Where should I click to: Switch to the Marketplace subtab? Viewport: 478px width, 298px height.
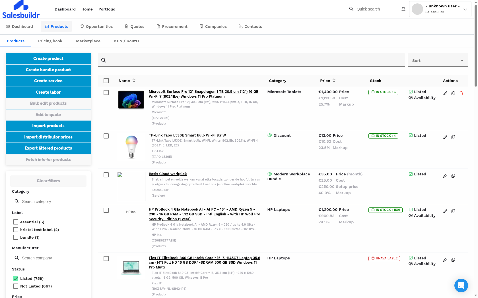(88, 41)
